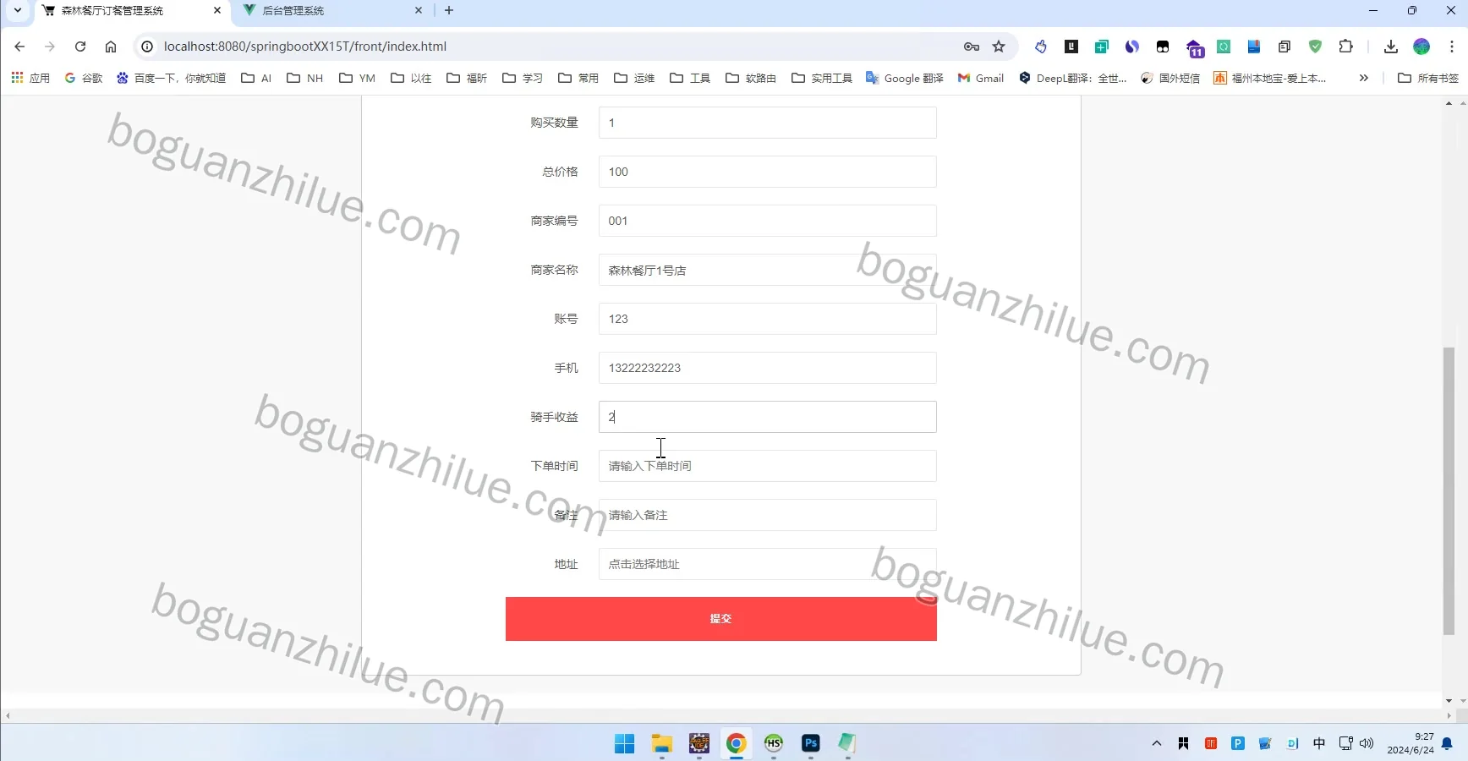The width and height of the screenshot is (1468, 761).
Task: Click the 总价格 field showing 100
Action: (767, 172)
